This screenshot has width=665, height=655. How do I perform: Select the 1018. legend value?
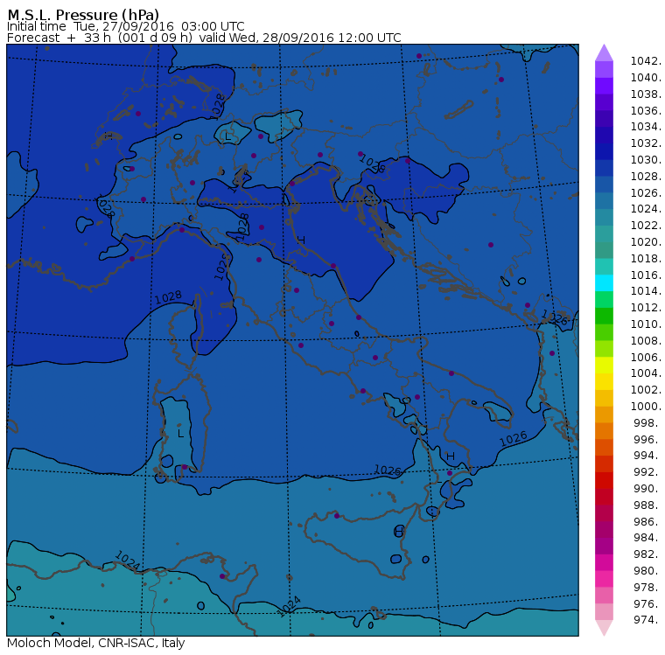pos(646,259)
